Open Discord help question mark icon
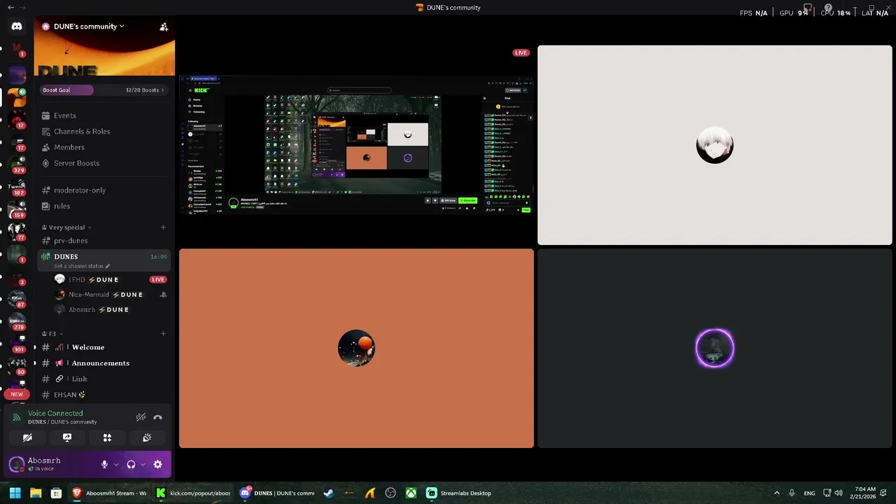This screenshot has height=504, width=896. [828, 8]
